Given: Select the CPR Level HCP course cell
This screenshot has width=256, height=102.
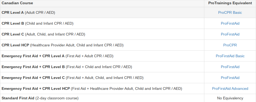Looking at the screenshot, I should point(102,45).
